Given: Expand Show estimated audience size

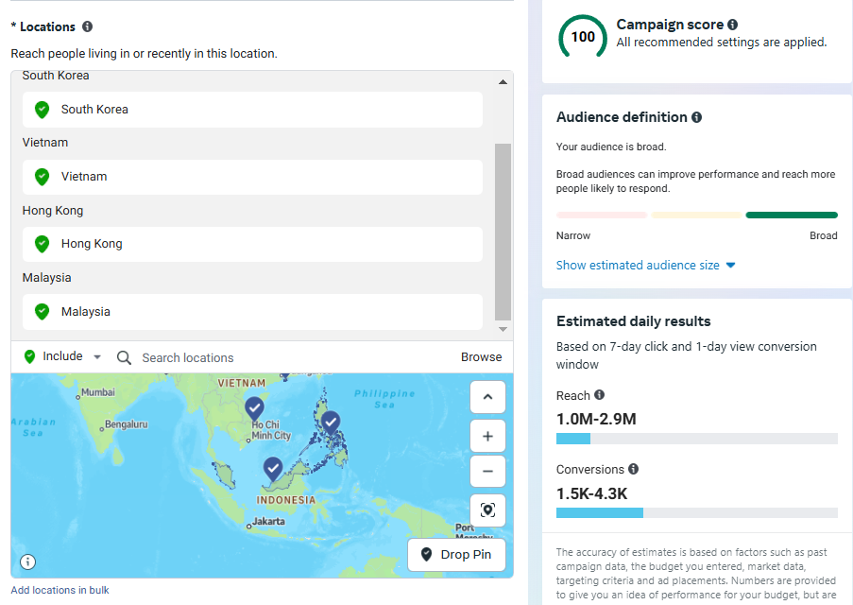Looking at the screenshot, I should pos(645,266).
